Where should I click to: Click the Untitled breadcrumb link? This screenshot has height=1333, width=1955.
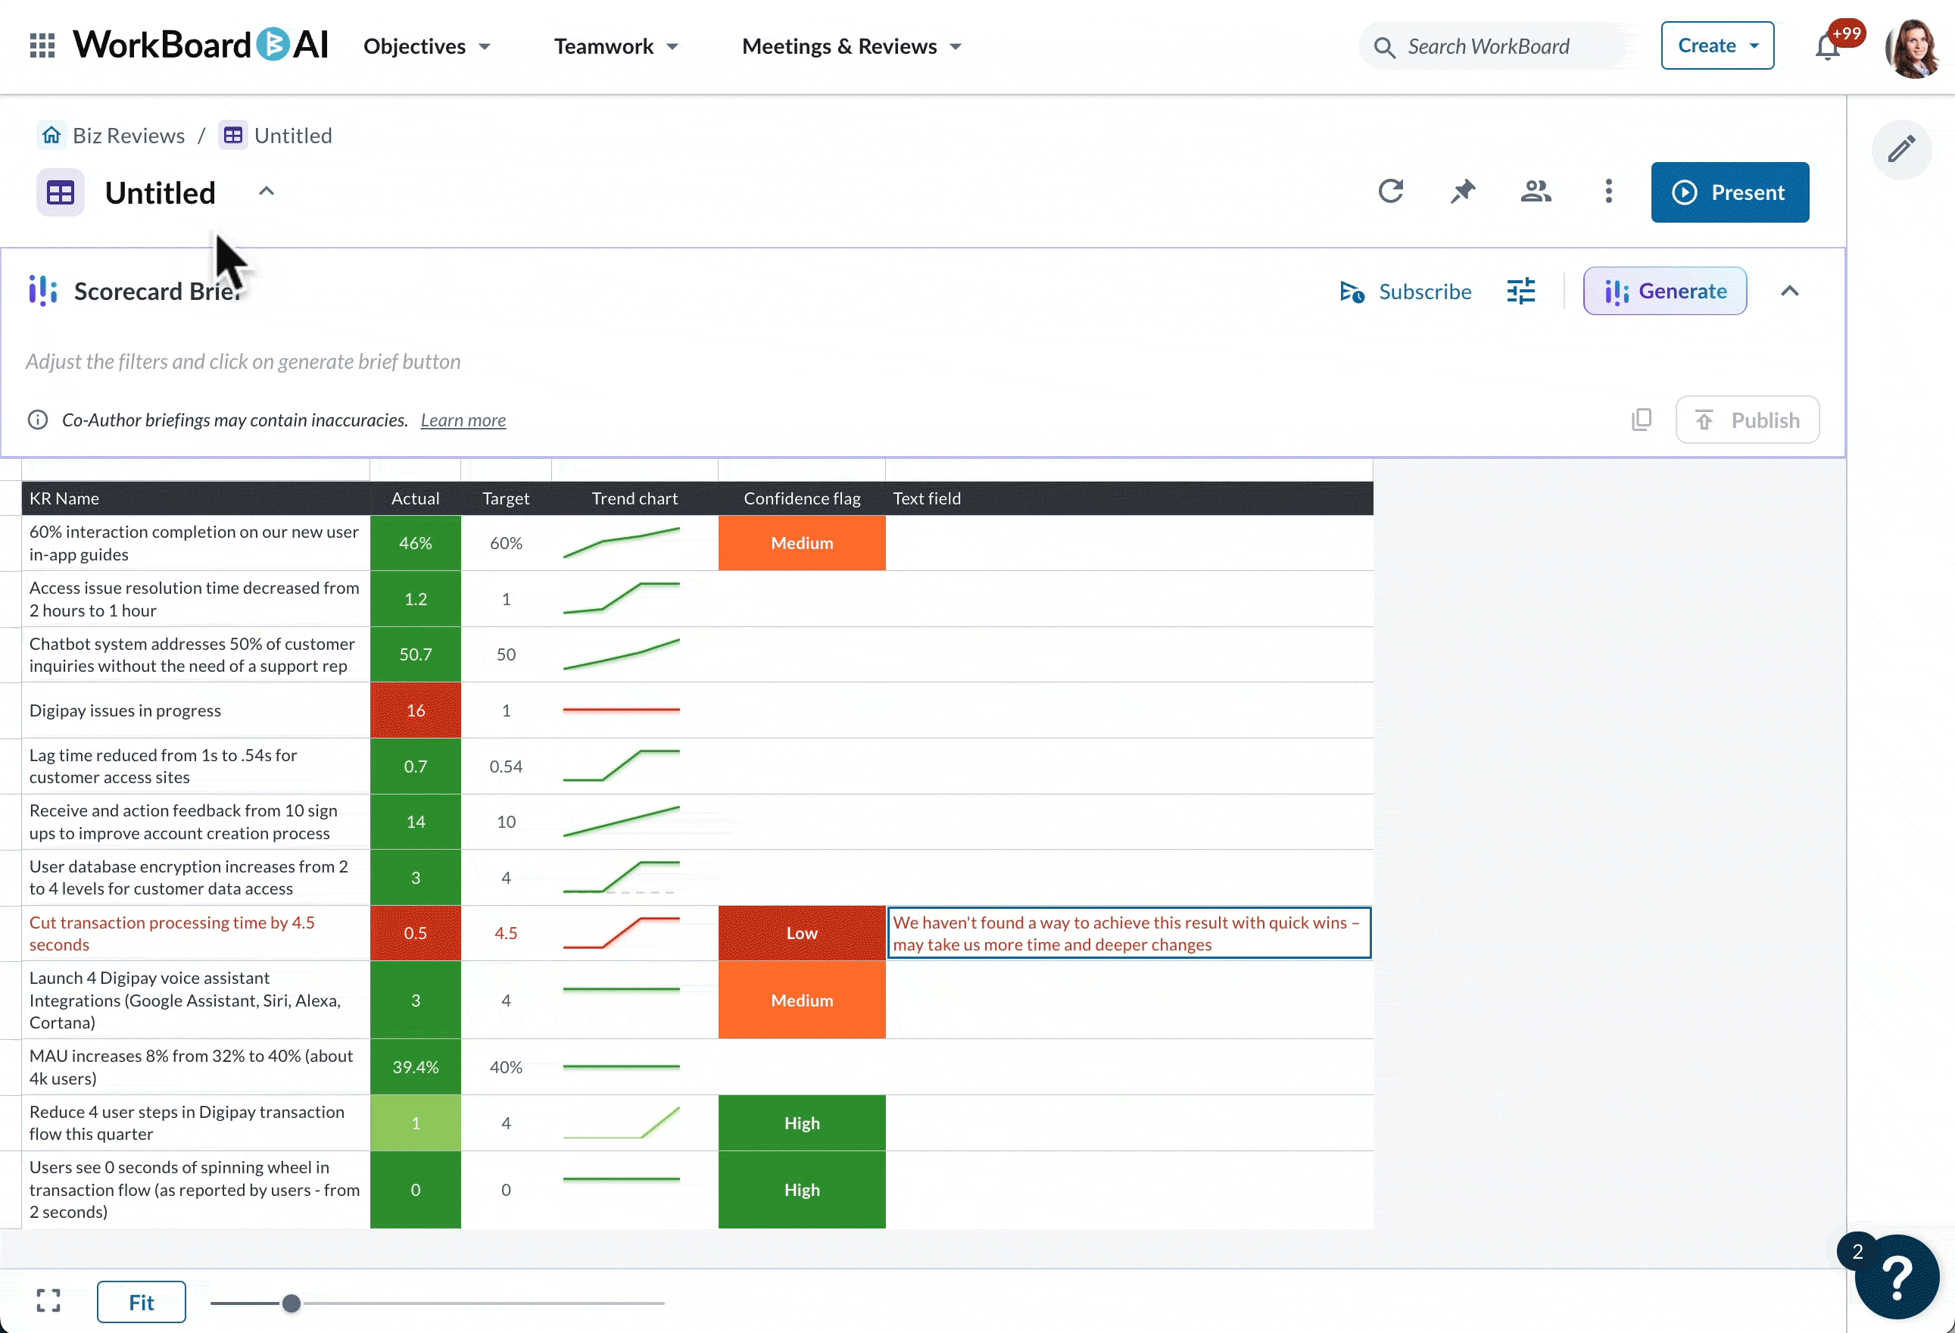click(x=293, y=136)
